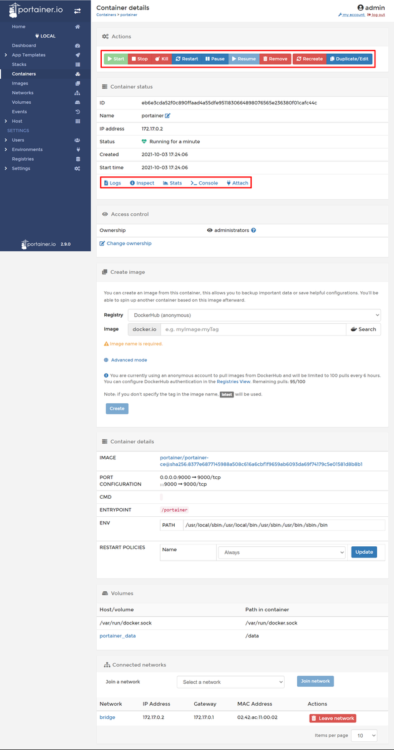The width and height of the screenshot is (394, 750).
Task: Click the Dashboard gauge icon
Action: tap(77, 46)
